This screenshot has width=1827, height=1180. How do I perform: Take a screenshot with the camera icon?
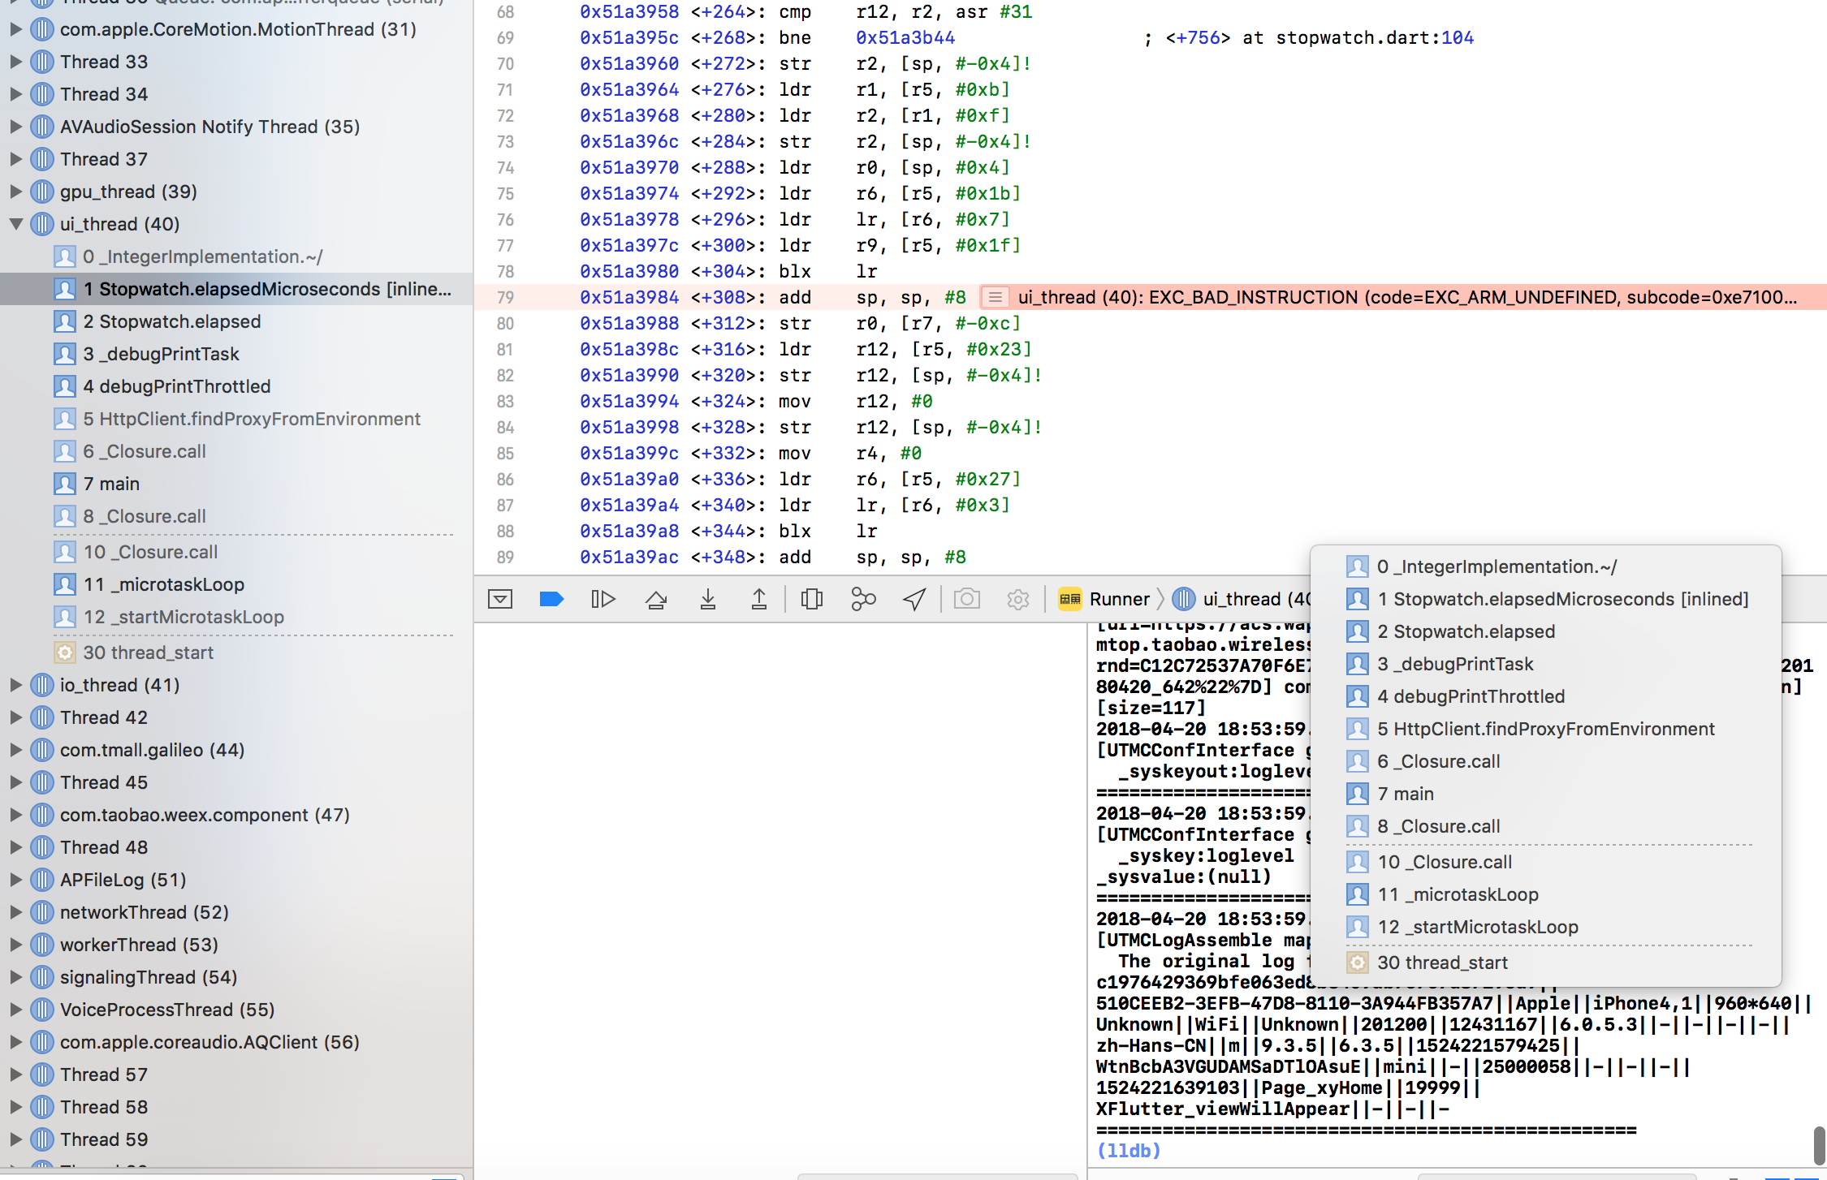pos(966,599)
